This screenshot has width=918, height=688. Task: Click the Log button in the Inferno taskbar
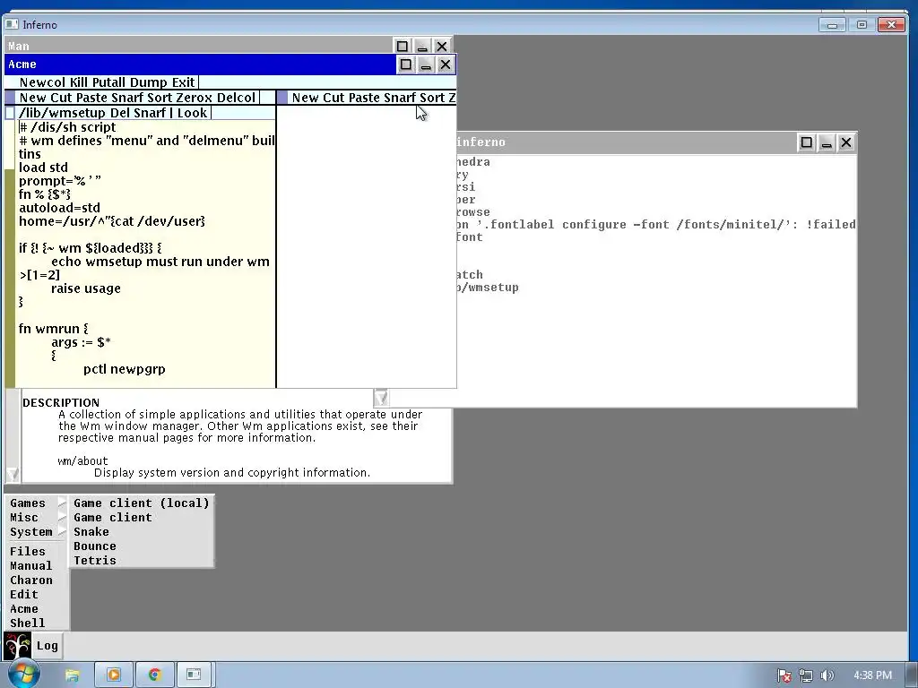[48, 646]
